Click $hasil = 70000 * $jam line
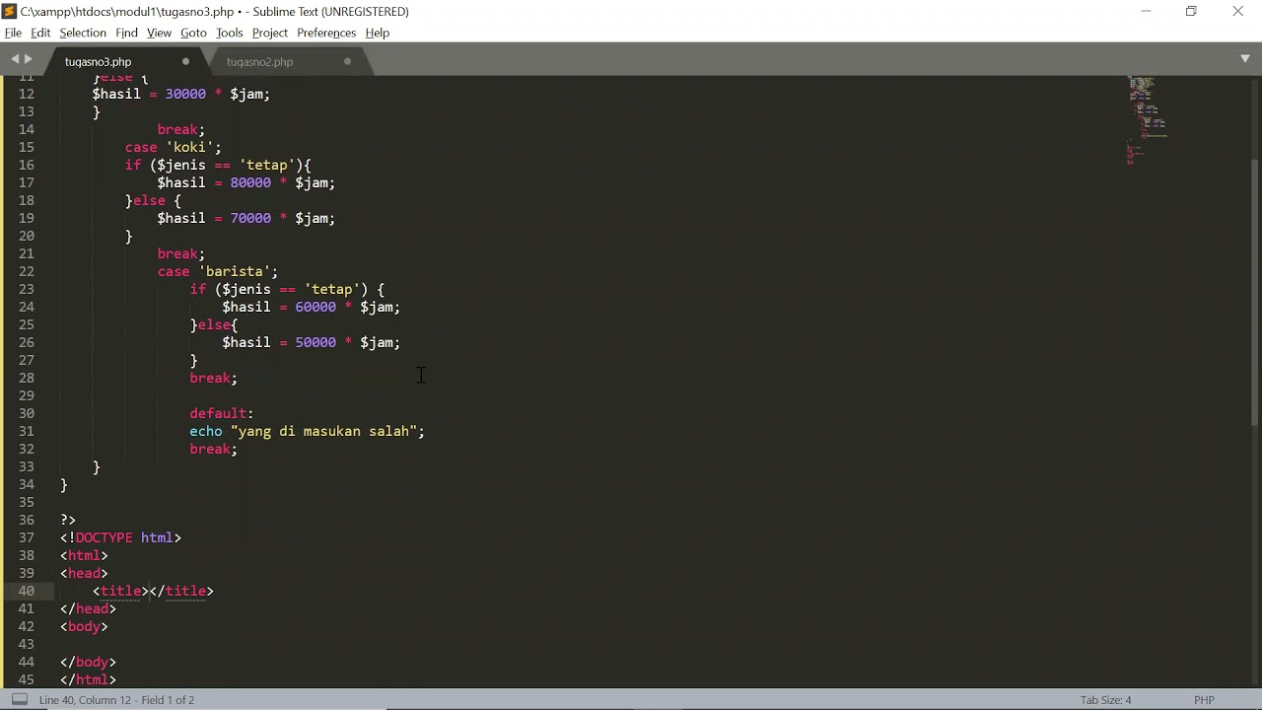 (246, 218)
